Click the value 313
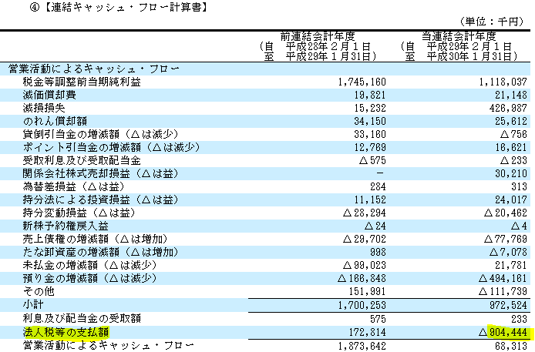The image size is (535, 352). tap(520, 186)
